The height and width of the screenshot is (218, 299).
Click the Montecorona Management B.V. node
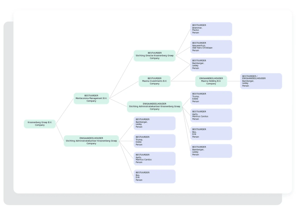91,98
